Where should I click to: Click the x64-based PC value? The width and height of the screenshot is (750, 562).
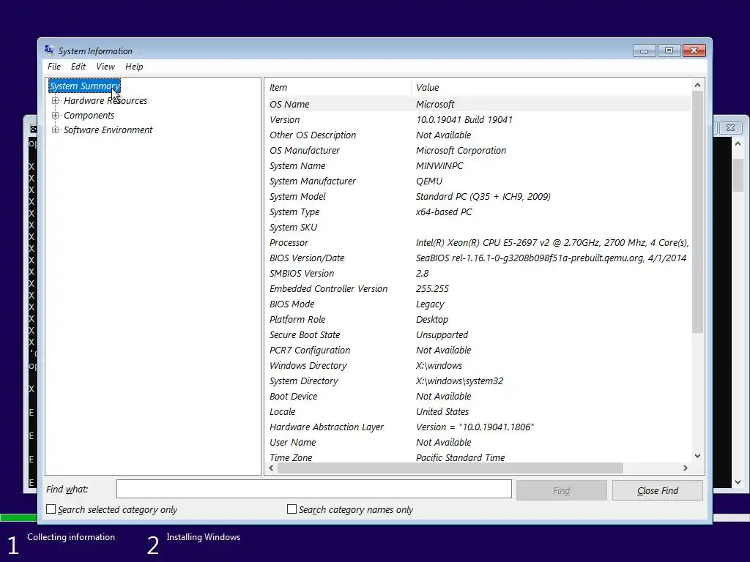point(444,211)
